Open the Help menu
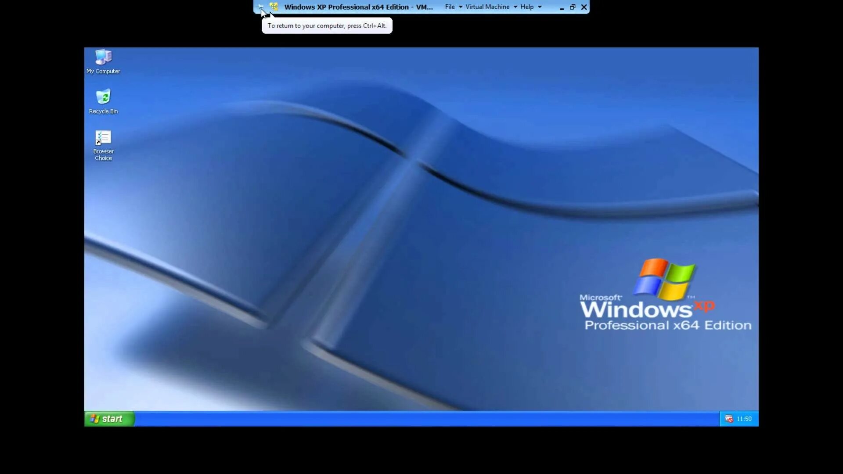Viewport: 843px width, 474px height. coord(527,7)
